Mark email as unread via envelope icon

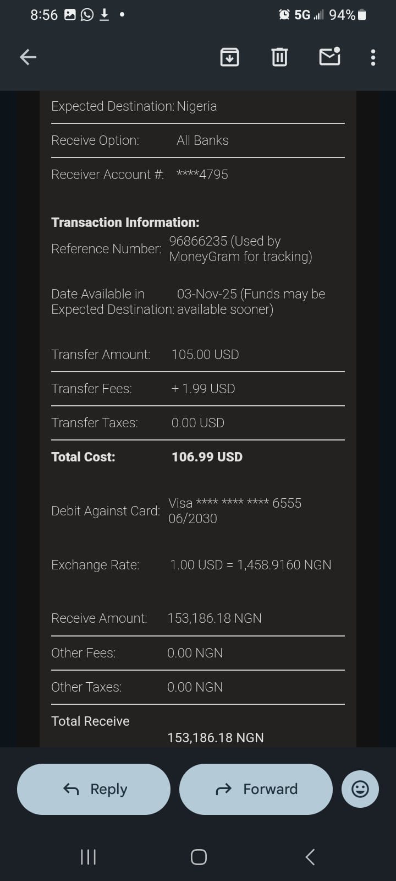click(x=329, y=57)
